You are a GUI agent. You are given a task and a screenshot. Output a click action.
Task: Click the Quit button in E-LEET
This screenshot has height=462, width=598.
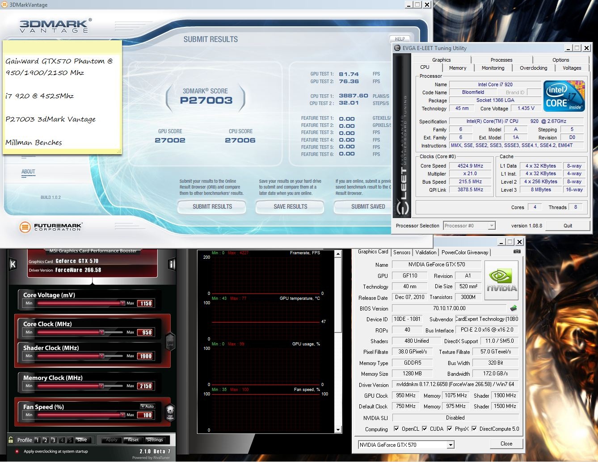[568, 226]
